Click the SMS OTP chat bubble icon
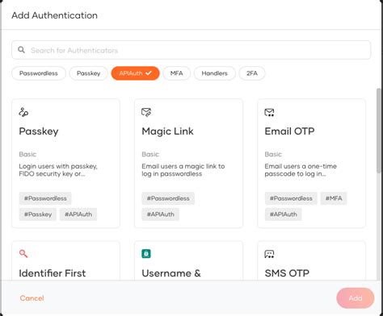The image size is (383, 316). [x=269, y=254]
